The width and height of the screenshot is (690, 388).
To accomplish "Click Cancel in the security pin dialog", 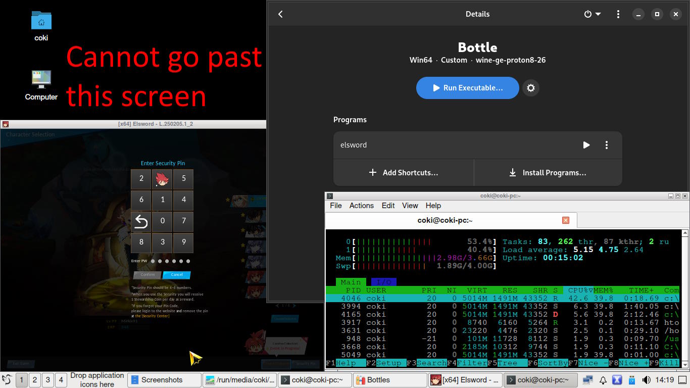I will [x=176, y=275].
